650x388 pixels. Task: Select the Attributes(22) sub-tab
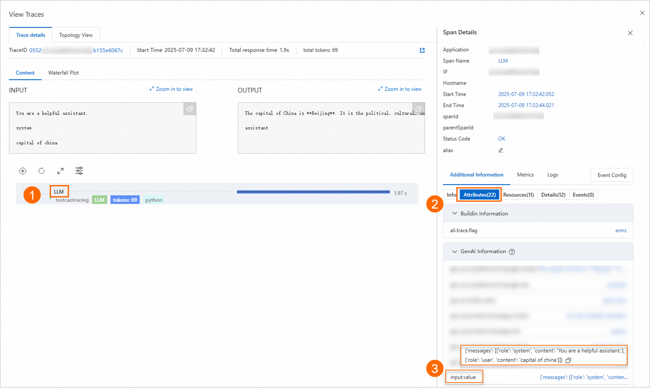(x=479, y=195)
